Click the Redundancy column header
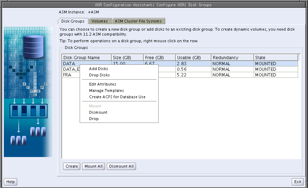Image resolution: width=308 pixels, height=188 pixels. [233, 57]
